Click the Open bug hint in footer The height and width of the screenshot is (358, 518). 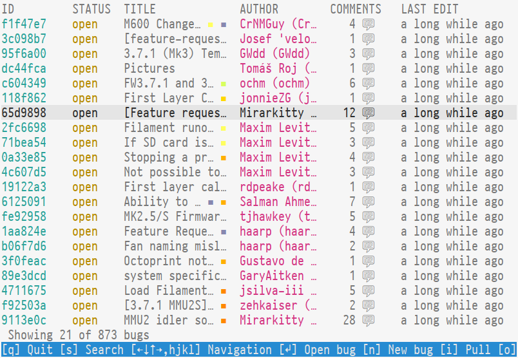click(318, 350)
